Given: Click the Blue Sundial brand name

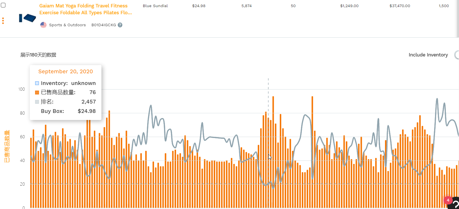Looking at the screenshot, I should point(155,6).
